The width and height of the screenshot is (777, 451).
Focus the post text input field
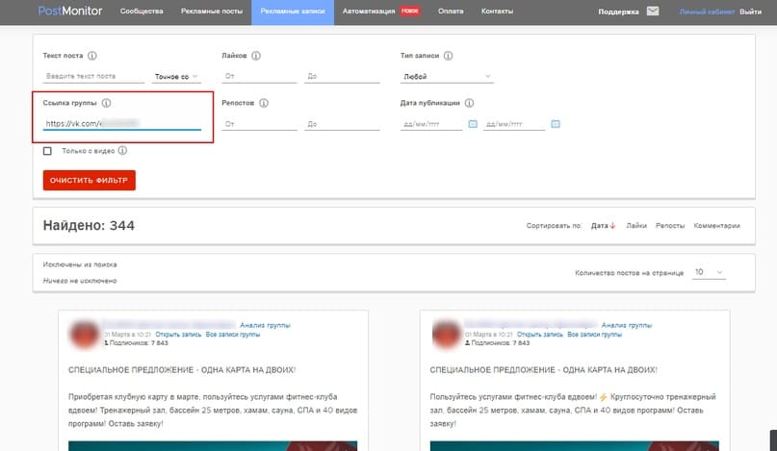93,76
